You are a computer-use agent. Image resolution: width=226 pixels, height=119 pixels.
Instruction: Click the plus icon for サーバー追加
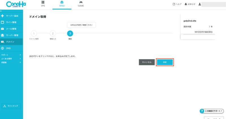click(3, 16)
